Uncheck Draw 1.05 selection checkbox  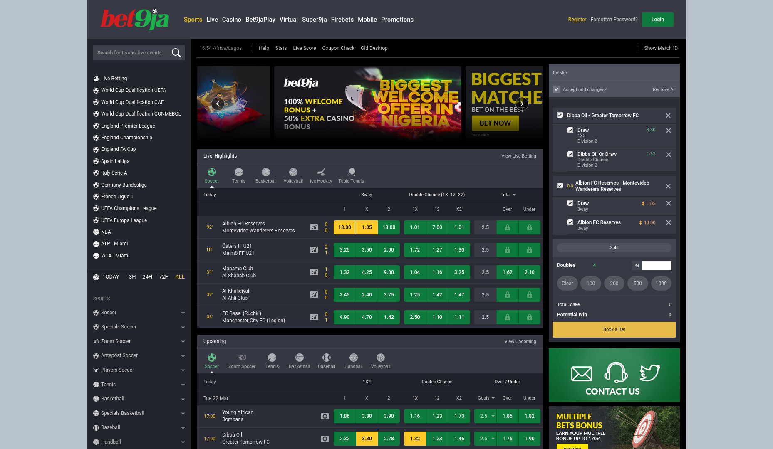(570, 203)
